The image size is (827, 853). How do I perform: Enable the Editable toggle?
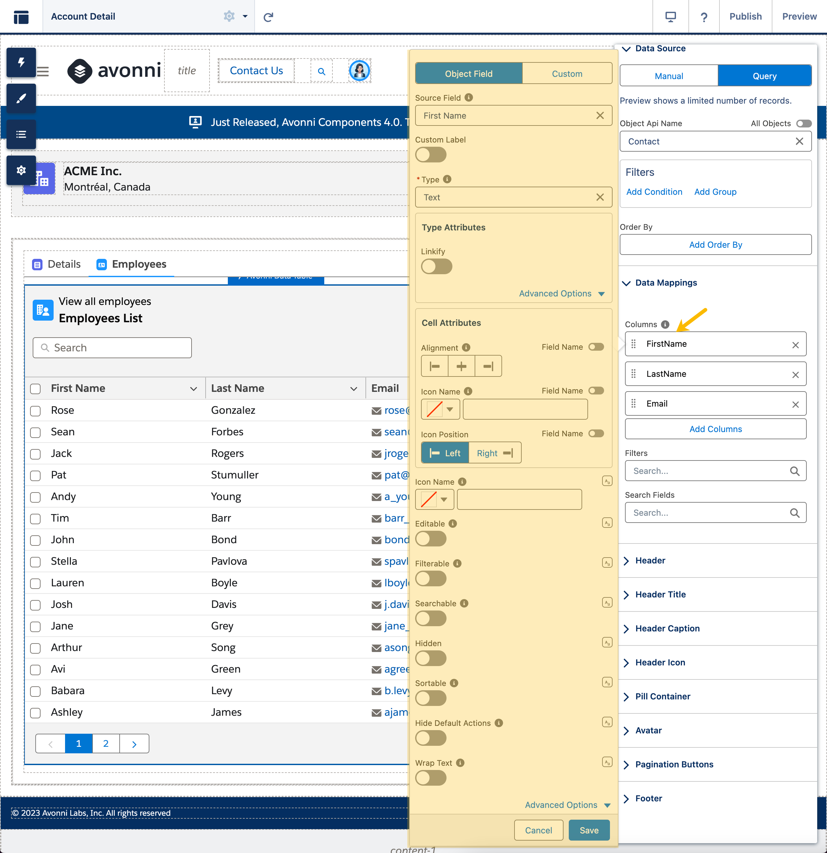[x=430, y=539]
